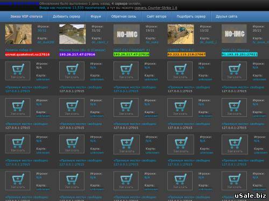Click the cart icon in the third column, second row
The height and width of the screenshot is (201, 269).
click(126, 71)
